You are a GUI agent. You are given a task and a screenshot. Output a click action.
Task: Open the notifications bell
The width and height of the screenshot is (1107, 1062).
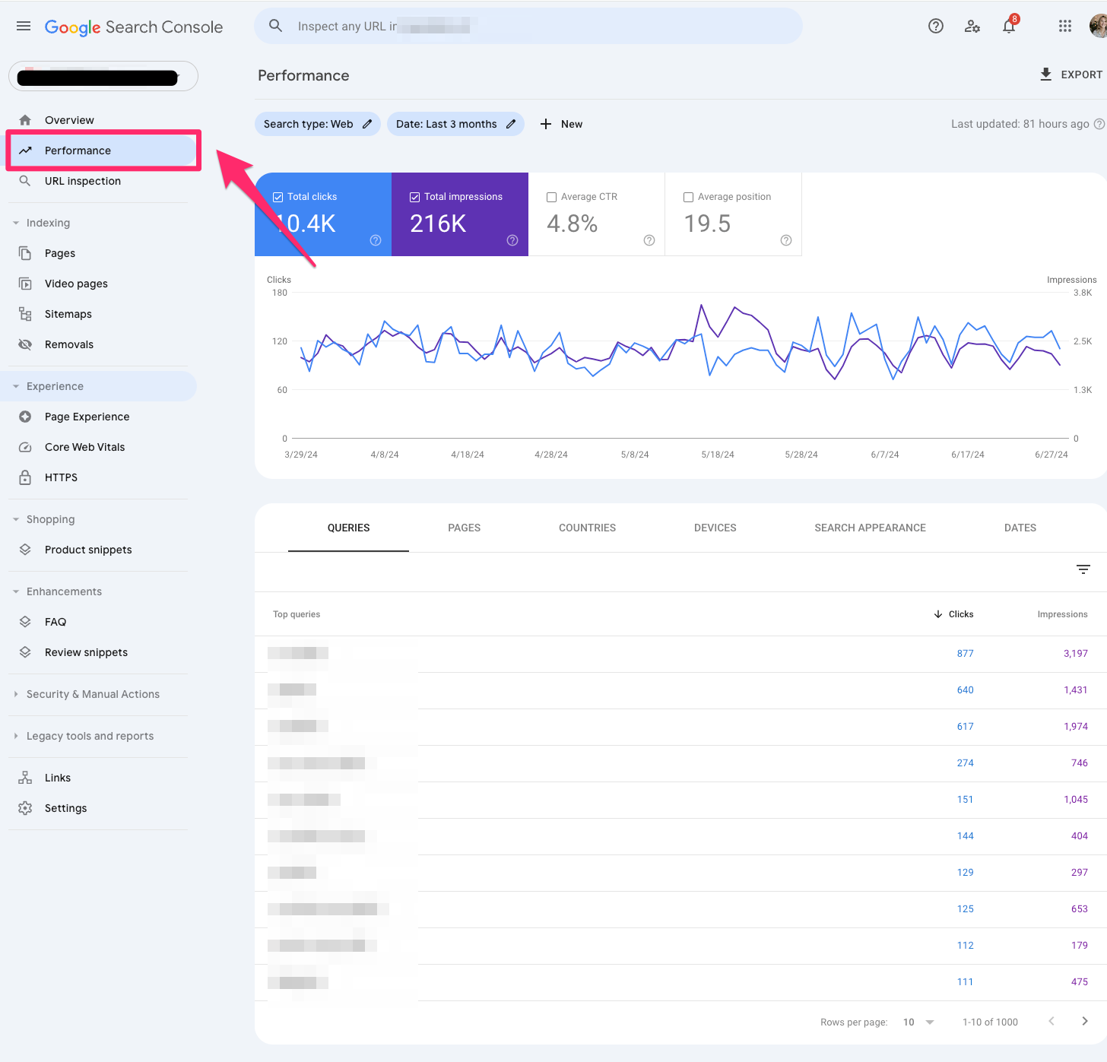[1009, 26]
